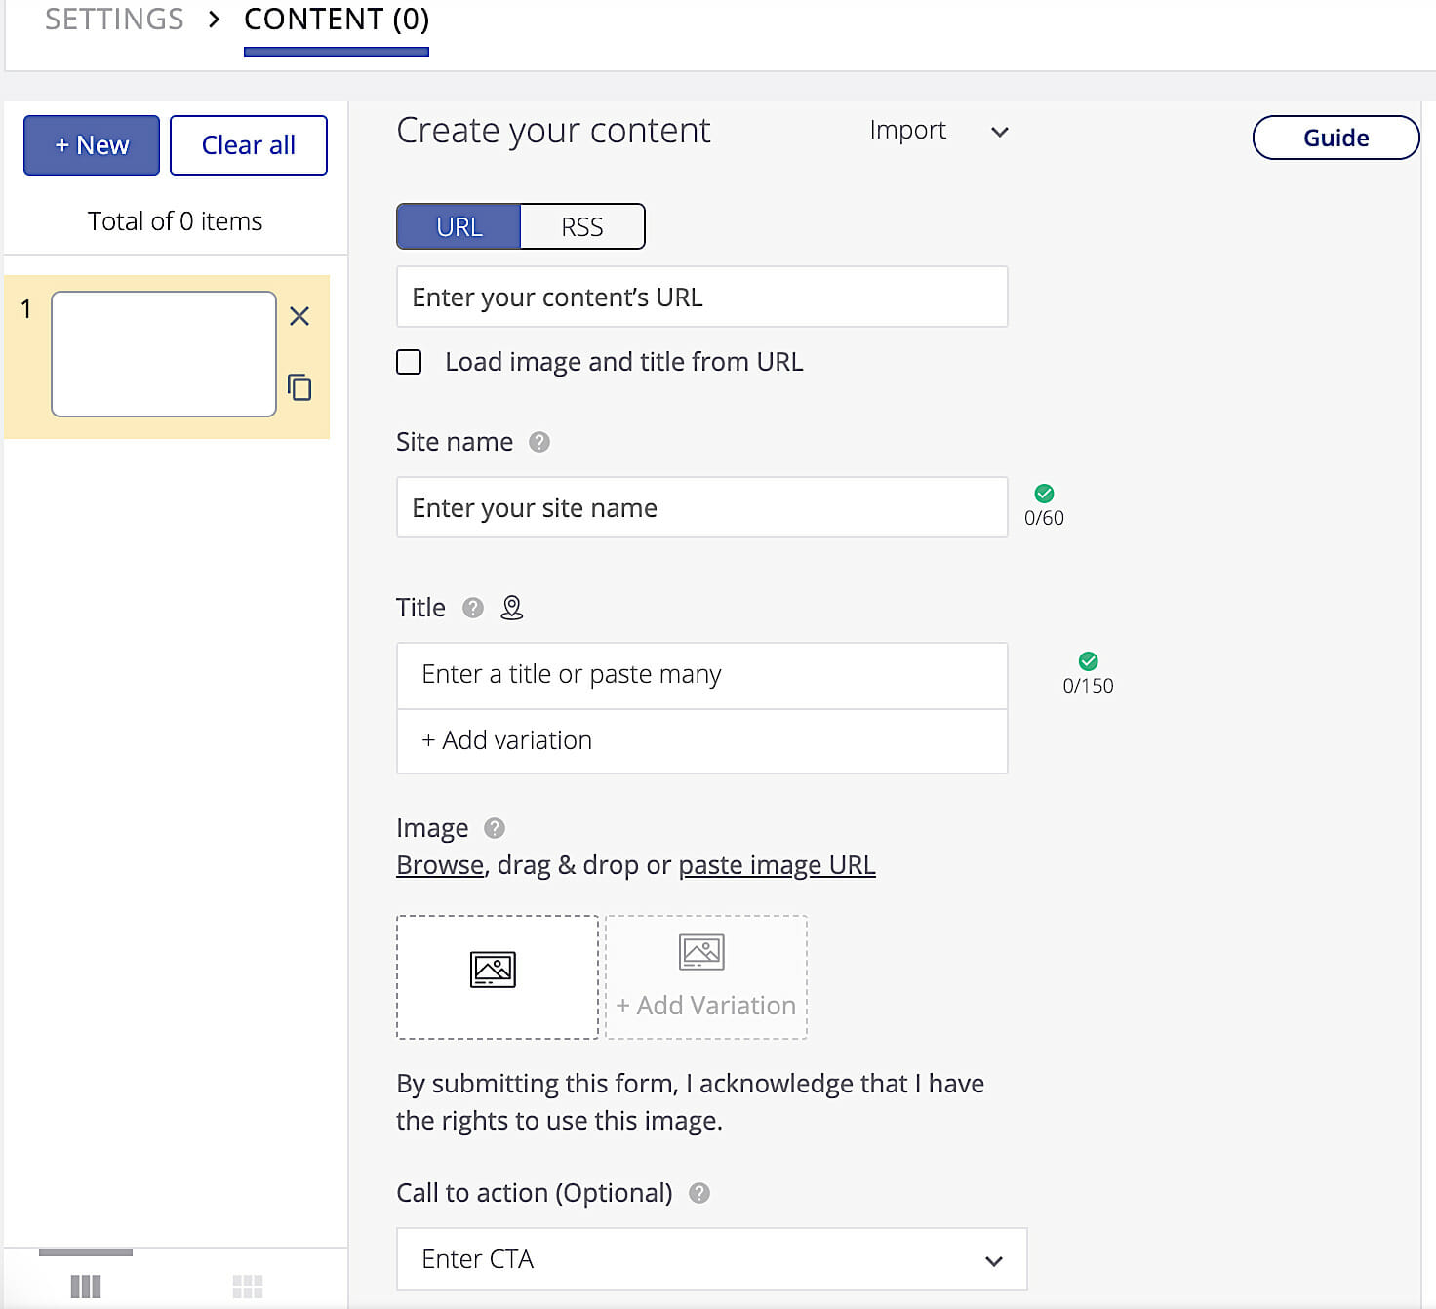Open Call to action help icon
The width and height of the screenshot is (1436, 1309).
click(699, 1193)
